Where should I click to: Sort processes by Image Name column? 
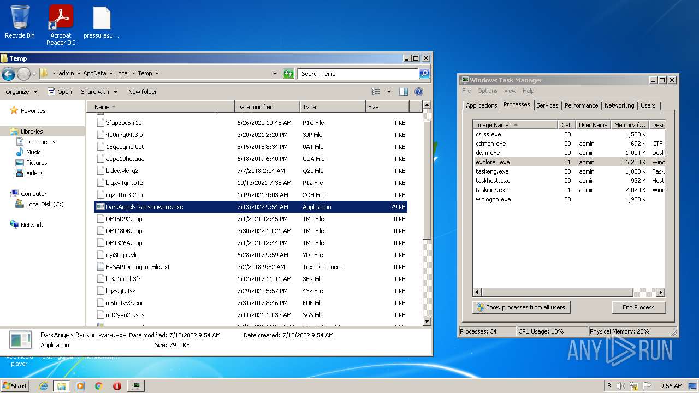click(515, 125)
